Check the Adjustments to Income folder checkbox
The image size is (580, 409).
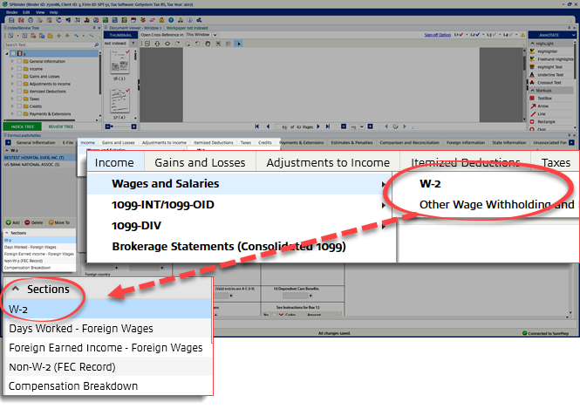pos(19,84)
